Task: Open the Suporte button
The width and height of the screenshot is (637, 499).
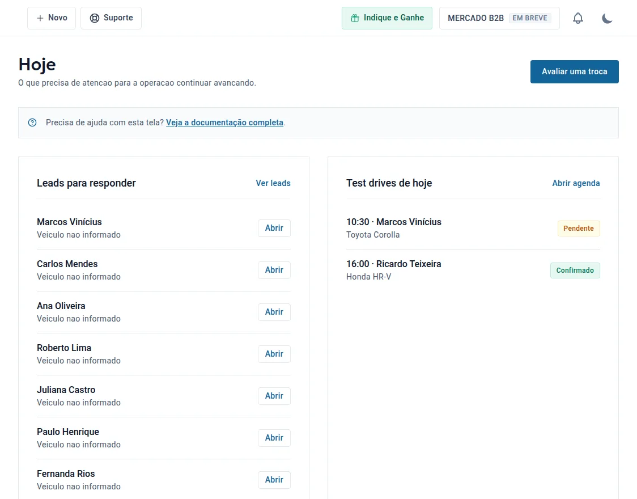Action: [x=111, y=18]
